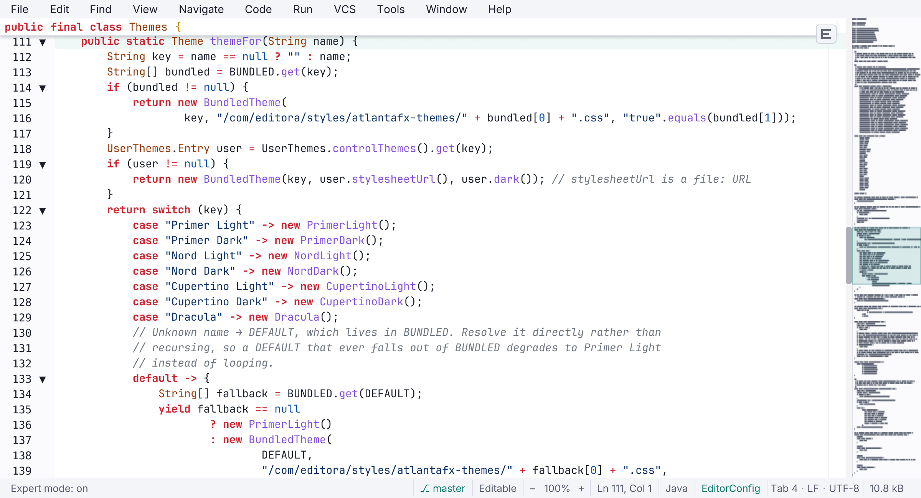Collapse the default block at line 133
This screenshot has width=921, height=498.
click(43, 379)
